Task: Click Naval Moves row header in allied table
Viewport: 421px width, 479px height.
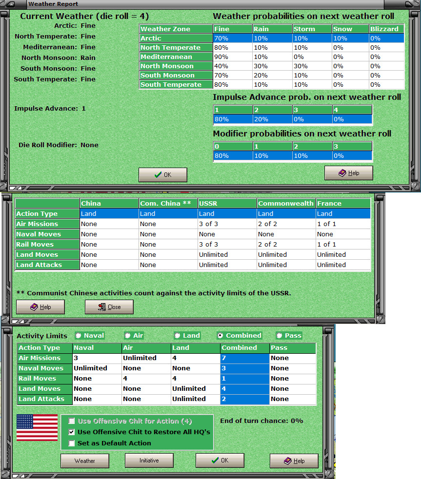Action: click(47, 234)
